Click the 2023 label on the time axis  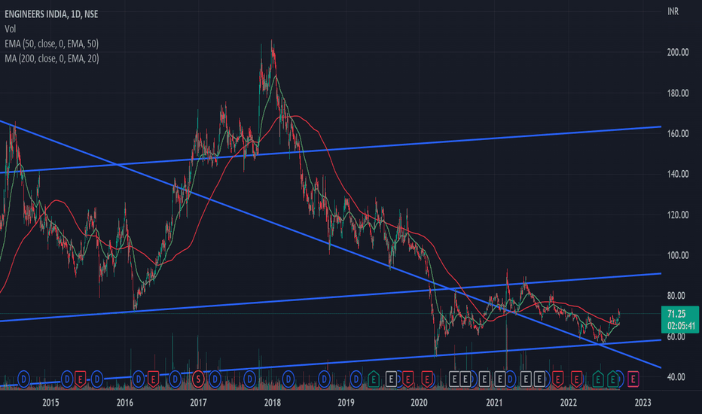[x=643, y=403]
